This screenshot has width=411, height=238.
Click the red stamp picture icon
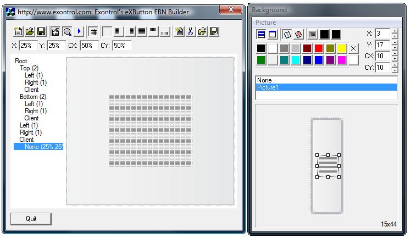[x=298, y=35]
